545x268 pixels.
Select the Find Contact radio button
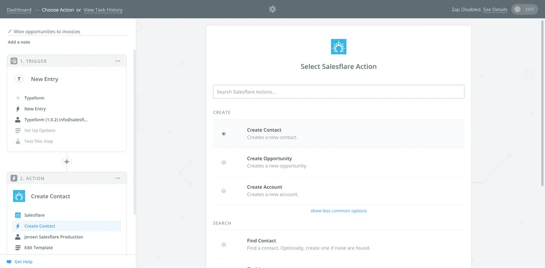[x=223, y=245]
